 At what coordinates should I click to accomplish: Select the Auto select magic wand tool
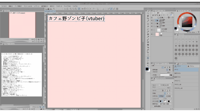click(148, 26)
